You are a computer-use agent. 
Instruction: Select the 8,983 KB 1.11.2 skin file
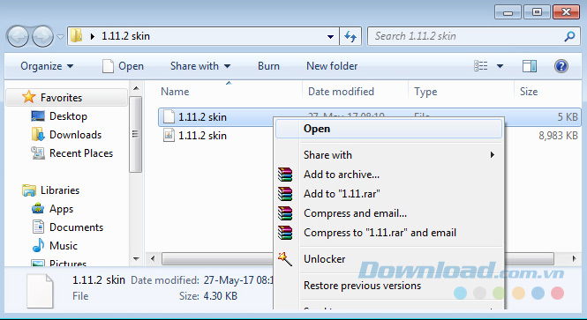pyautogui.click(x=202, y=136)
